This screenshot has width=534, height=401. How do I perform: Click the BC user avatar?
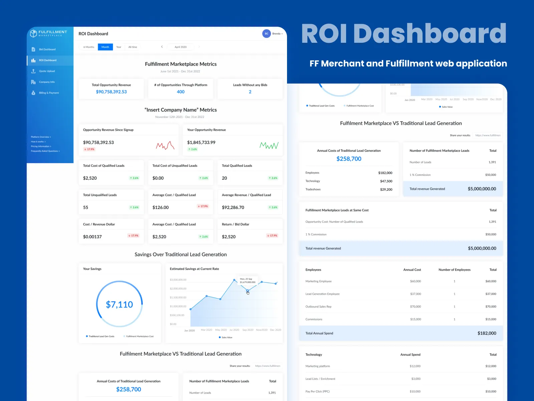pyautogui.click(x=266, y=34)
